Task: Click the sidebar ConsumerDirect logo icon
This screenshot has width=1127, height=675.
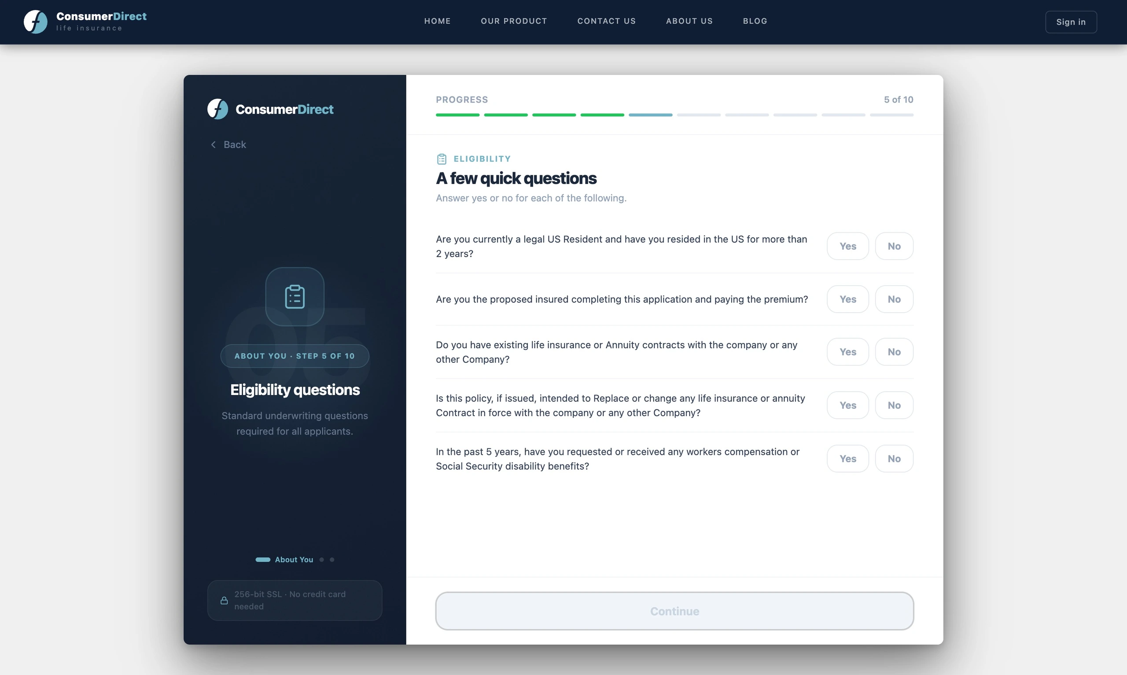Action: pyautogui.click(x=218, y=109)
